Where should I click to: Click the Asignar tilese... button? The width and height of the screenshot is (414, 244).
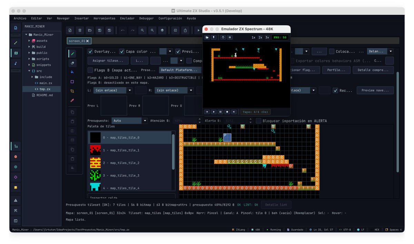(108, 61)
